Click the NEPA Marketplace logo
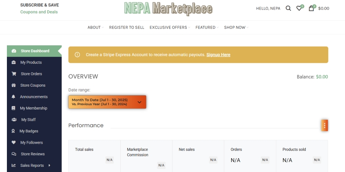Image resolution: width=345 pixels, height=172 pixels. click(x=168, y=9)
